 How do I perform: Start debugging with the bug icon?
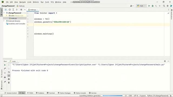(x=152, y=6)
